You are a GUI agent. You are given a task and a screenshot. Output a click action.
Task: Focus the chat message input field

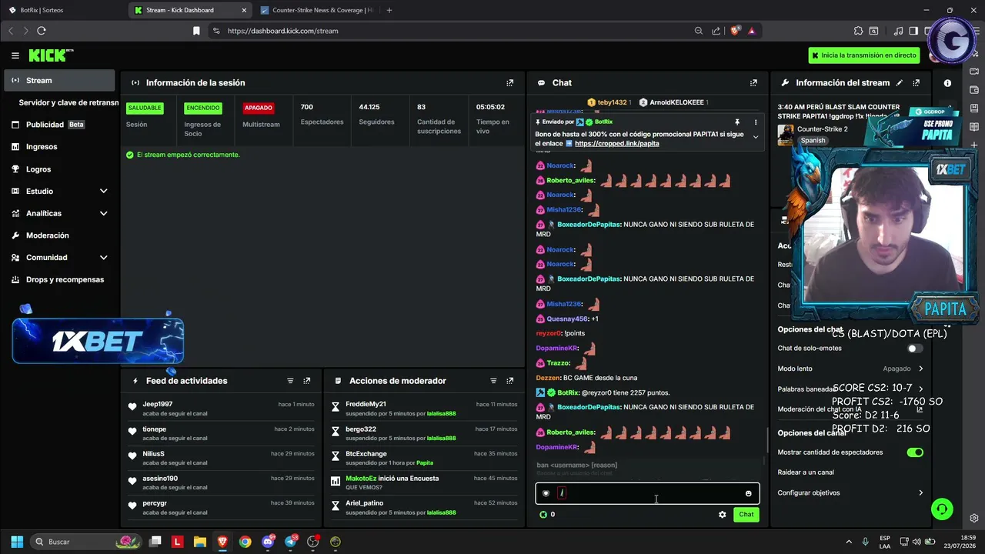click(647, 493)
